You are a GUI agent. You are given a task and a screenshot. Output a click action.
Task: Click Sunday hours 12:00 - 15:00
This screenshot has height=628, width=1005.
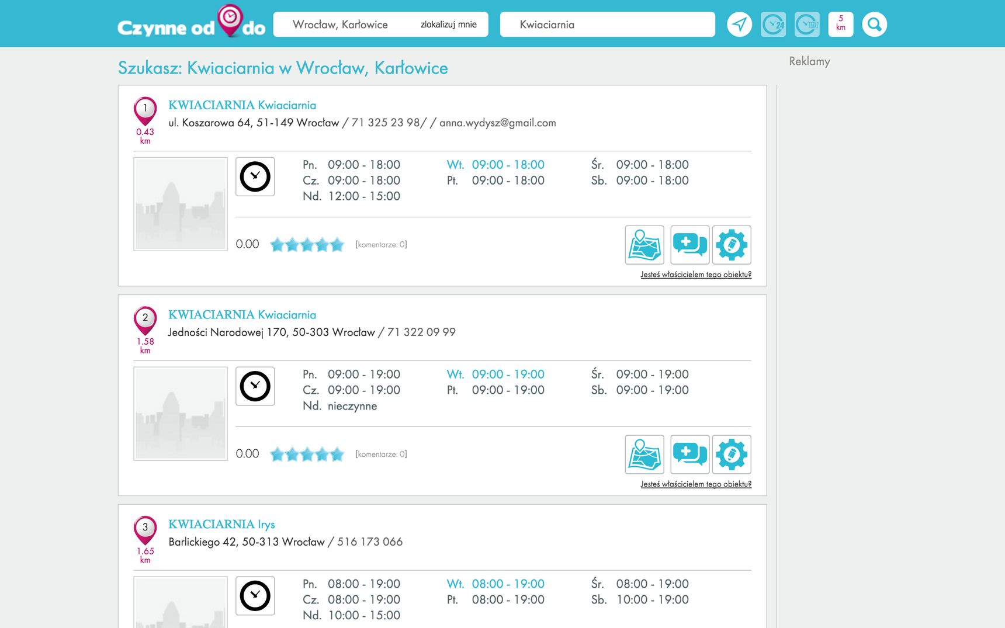pyautogui.click(x=364, y=196)
